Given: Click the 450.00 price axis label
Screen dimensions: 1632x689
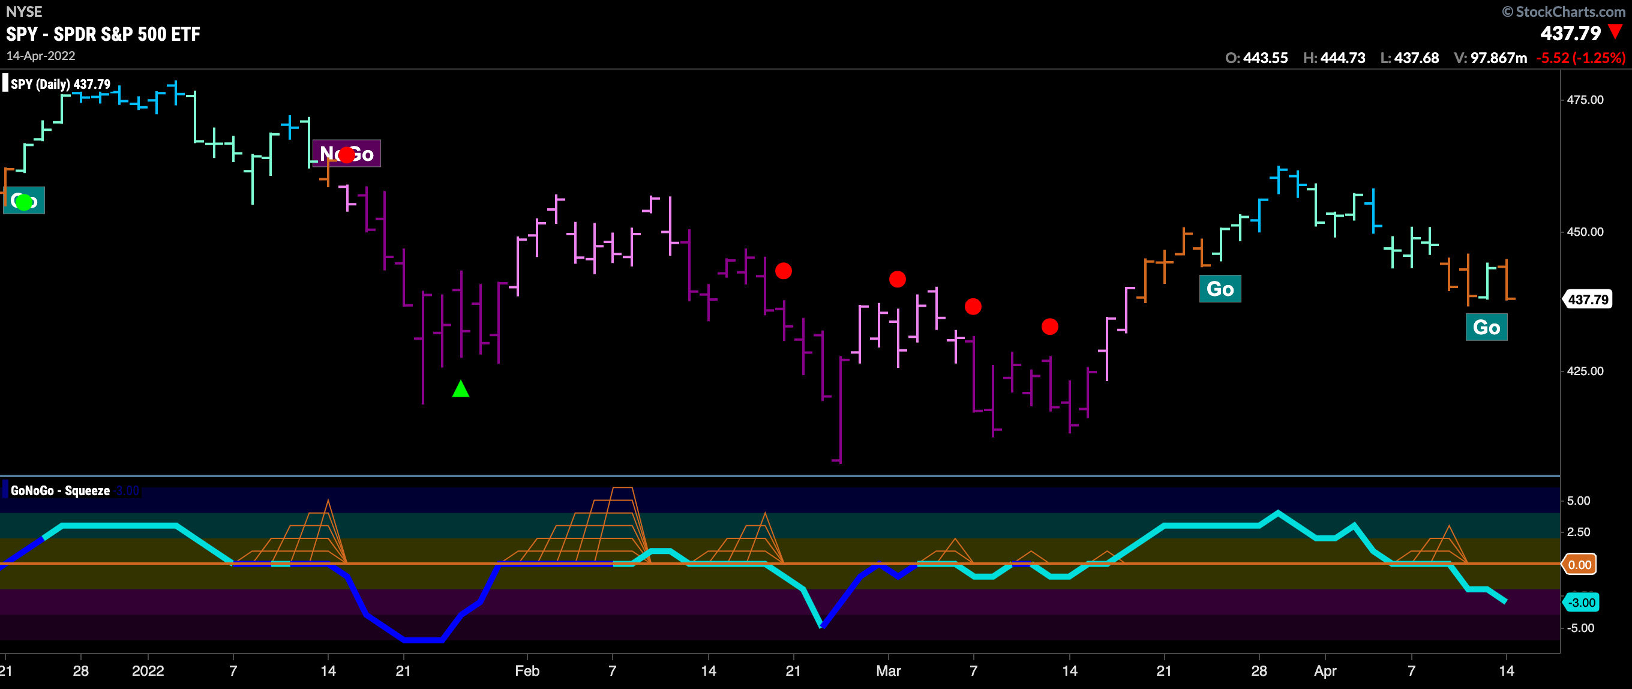Looking at the screenshot, I should click(x=1585, y=232).
